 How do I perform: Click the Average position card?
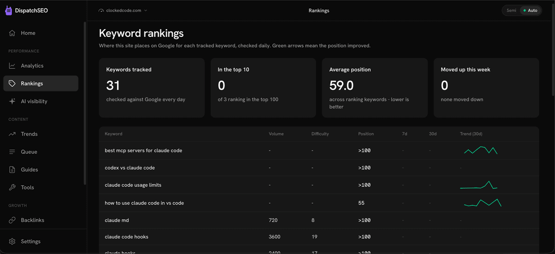tap(375, 88)
